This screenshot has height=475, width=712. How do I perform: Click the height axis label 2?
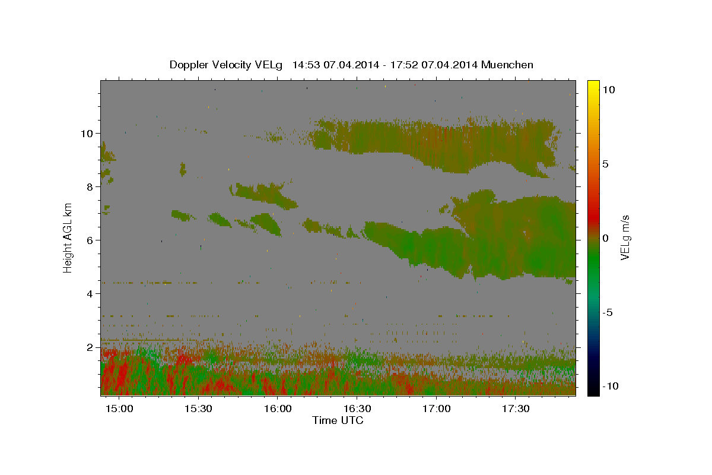coord(90,347)
